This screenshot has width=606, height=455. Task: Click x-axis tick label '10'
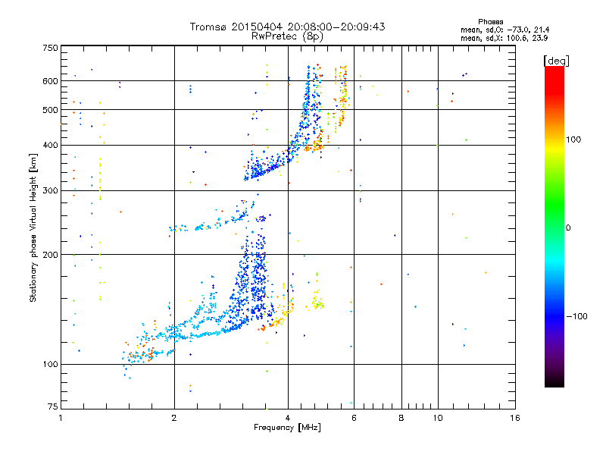coord(438,418)
